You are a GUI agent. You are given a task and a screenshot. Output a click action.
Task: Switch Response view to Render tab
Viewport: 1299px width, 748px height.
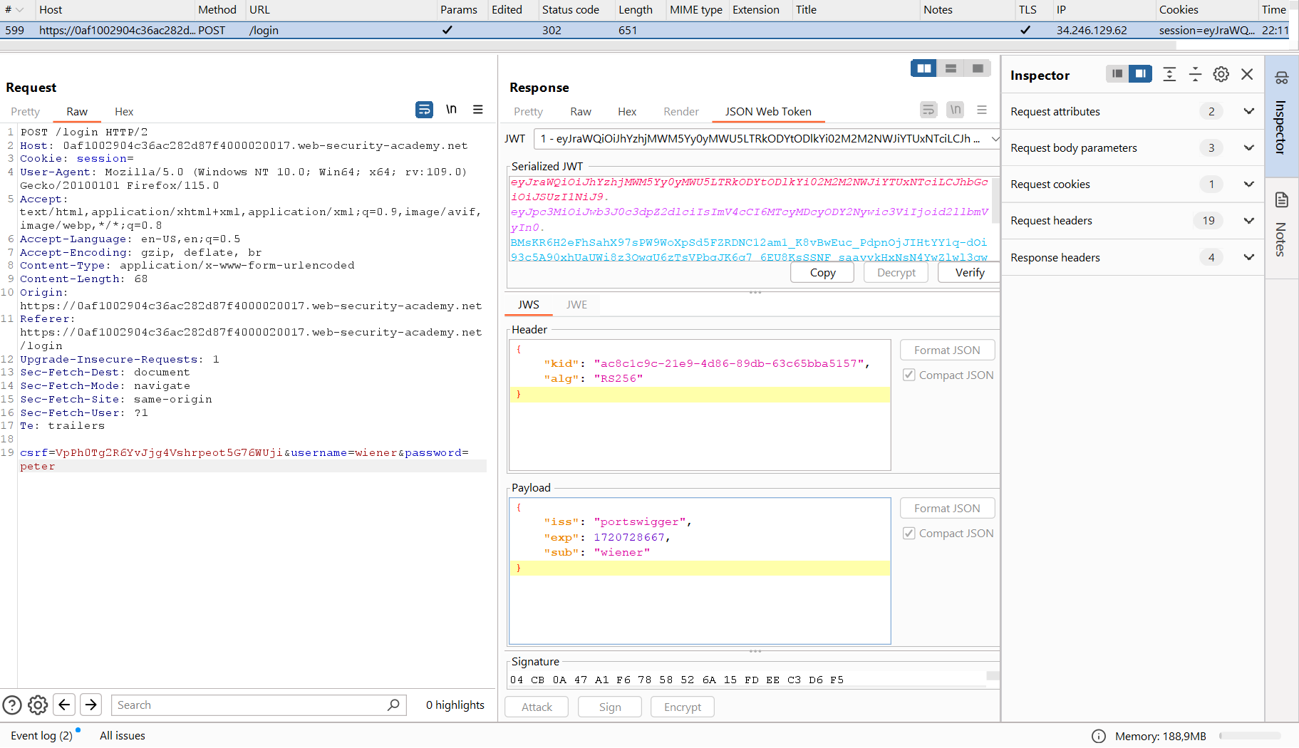(681, 112)
